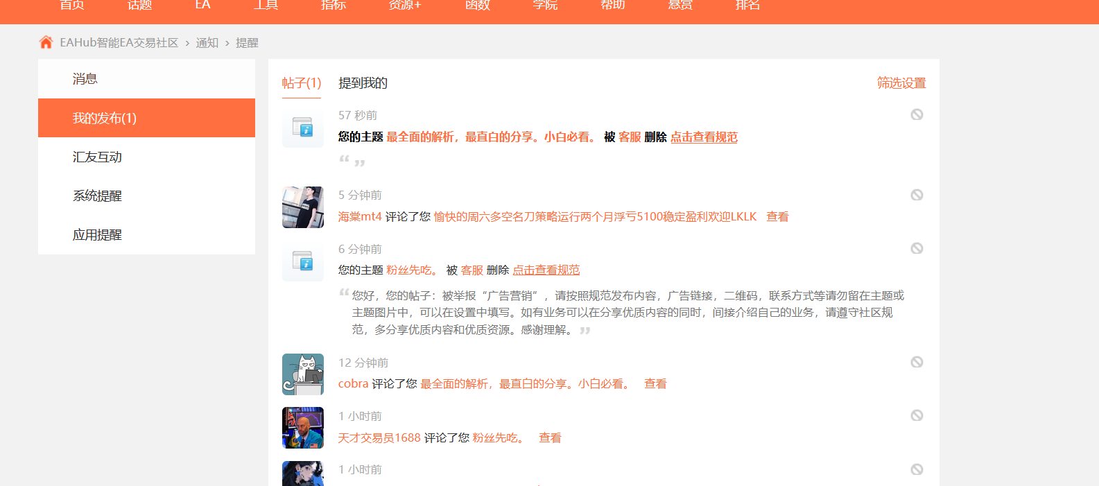Click 查看 for 天才交易员1688 comment
The image size is (1099, 486).
(550, 438)
